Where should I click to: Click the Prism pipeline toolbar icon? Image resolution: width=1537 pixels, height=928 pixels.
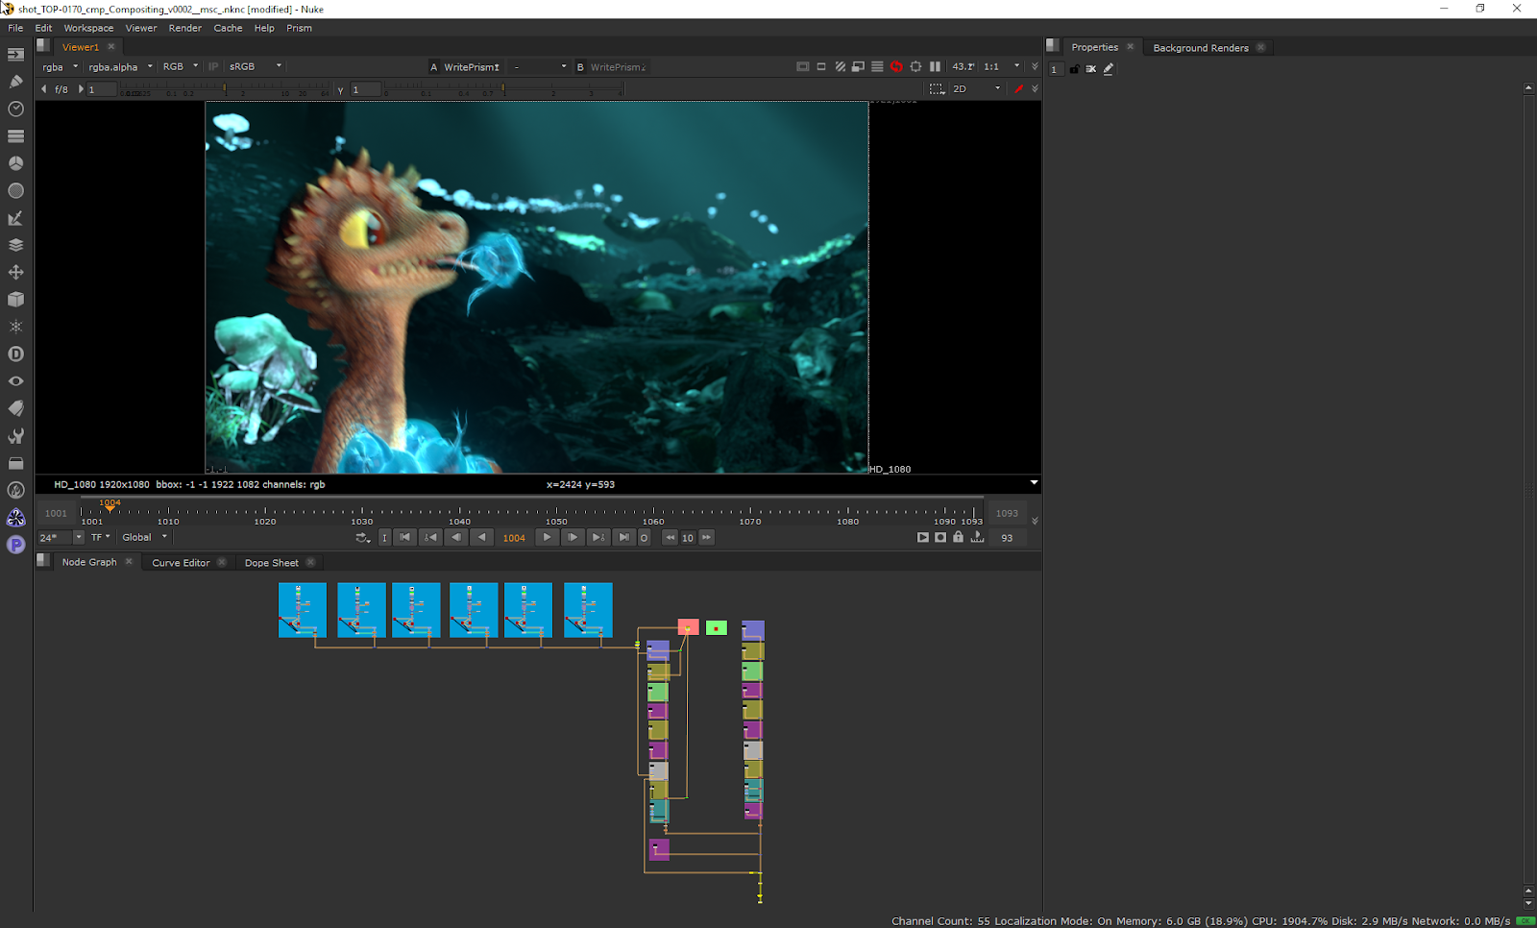[15, 545]
